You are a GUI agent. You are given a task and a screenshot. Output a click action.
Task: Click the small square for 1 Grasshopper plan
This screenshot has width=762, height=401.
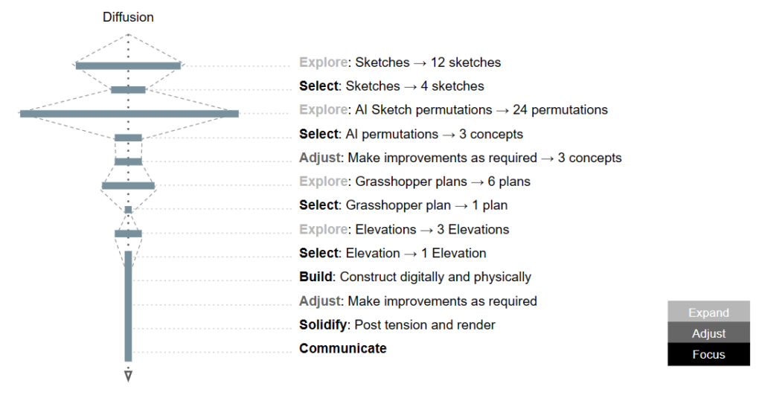coord(128,210)
